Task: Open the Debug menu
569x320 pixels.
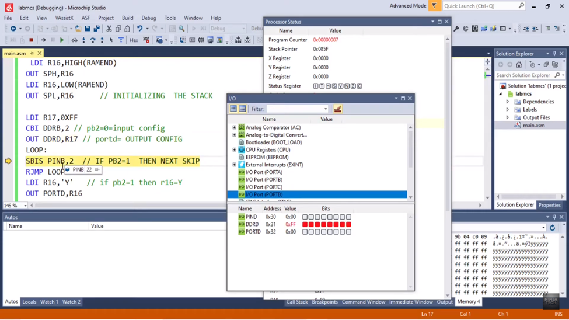Action: [x=149, y=18]
